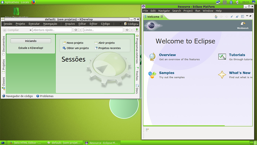Click Novo projeto

pos(73,43)
